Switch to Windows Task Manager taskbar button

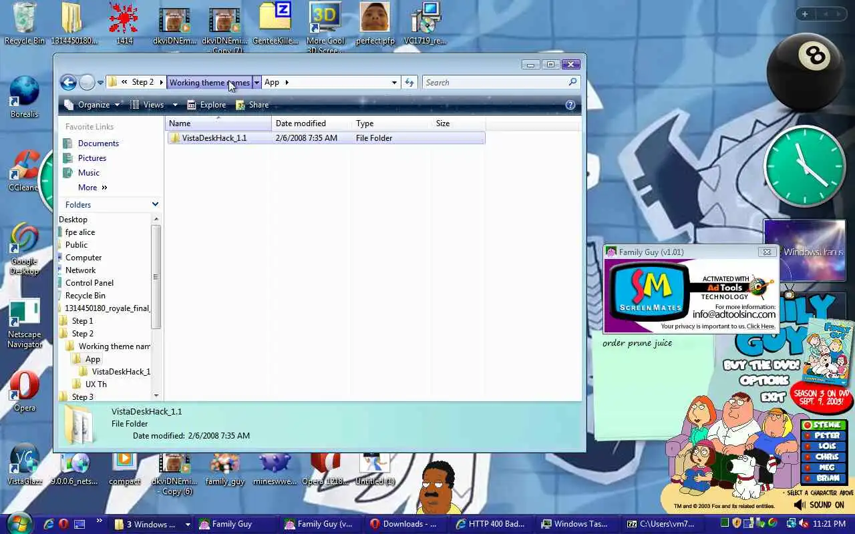point(574,524)
